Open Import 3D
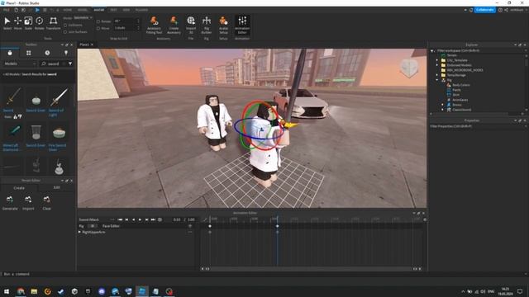This screenshot has width=529, height=297. (x=191, y=25)
